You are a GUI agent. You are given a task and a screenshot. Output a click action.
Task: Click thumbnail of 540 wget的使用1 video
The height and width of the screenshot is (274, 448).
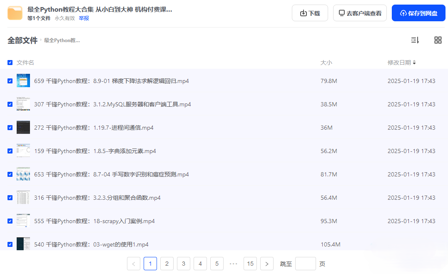(x=23, y=244)
